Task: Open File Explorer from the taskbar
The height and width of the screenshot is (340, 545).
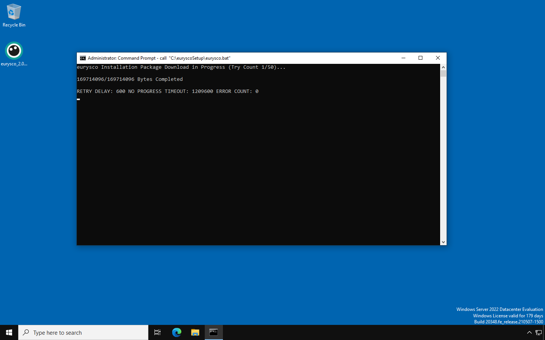Action: pyautogui.click(x=195, y=332)
